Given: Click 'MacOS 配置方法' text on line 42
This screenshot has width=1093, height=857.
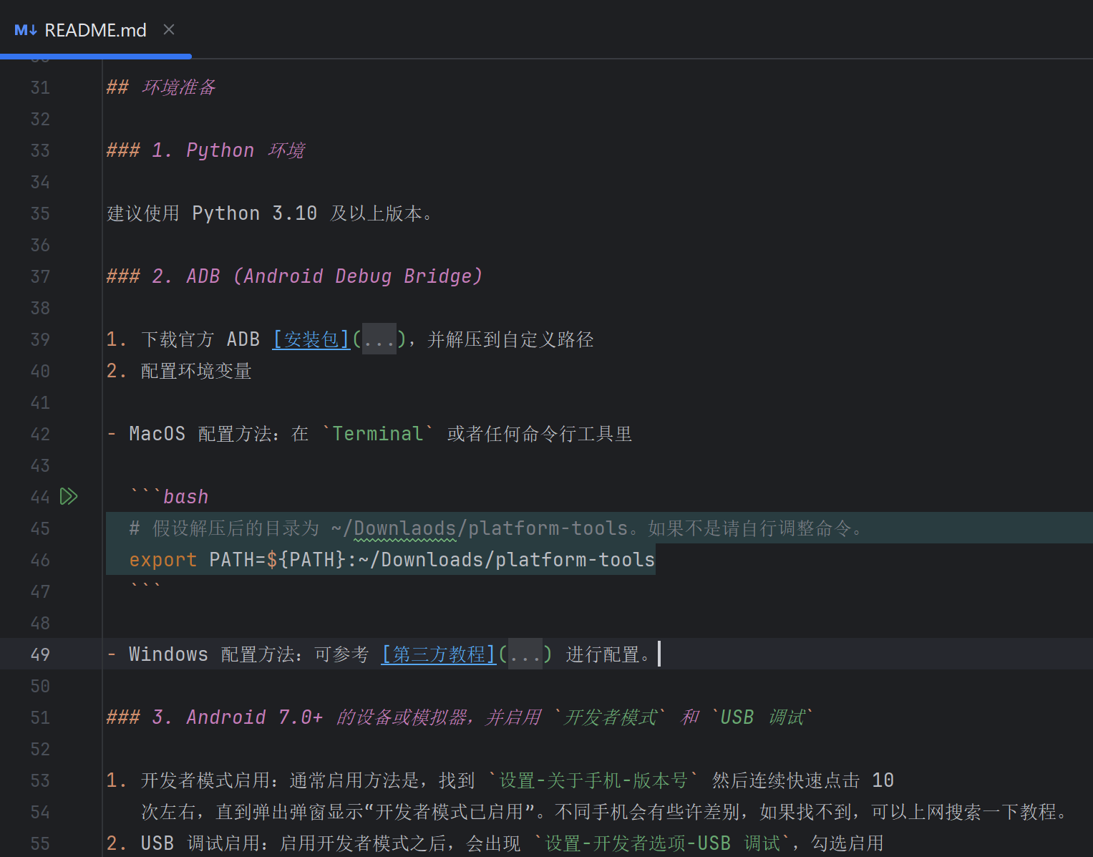Looking at the screenshot, I should tap(200, 434).
